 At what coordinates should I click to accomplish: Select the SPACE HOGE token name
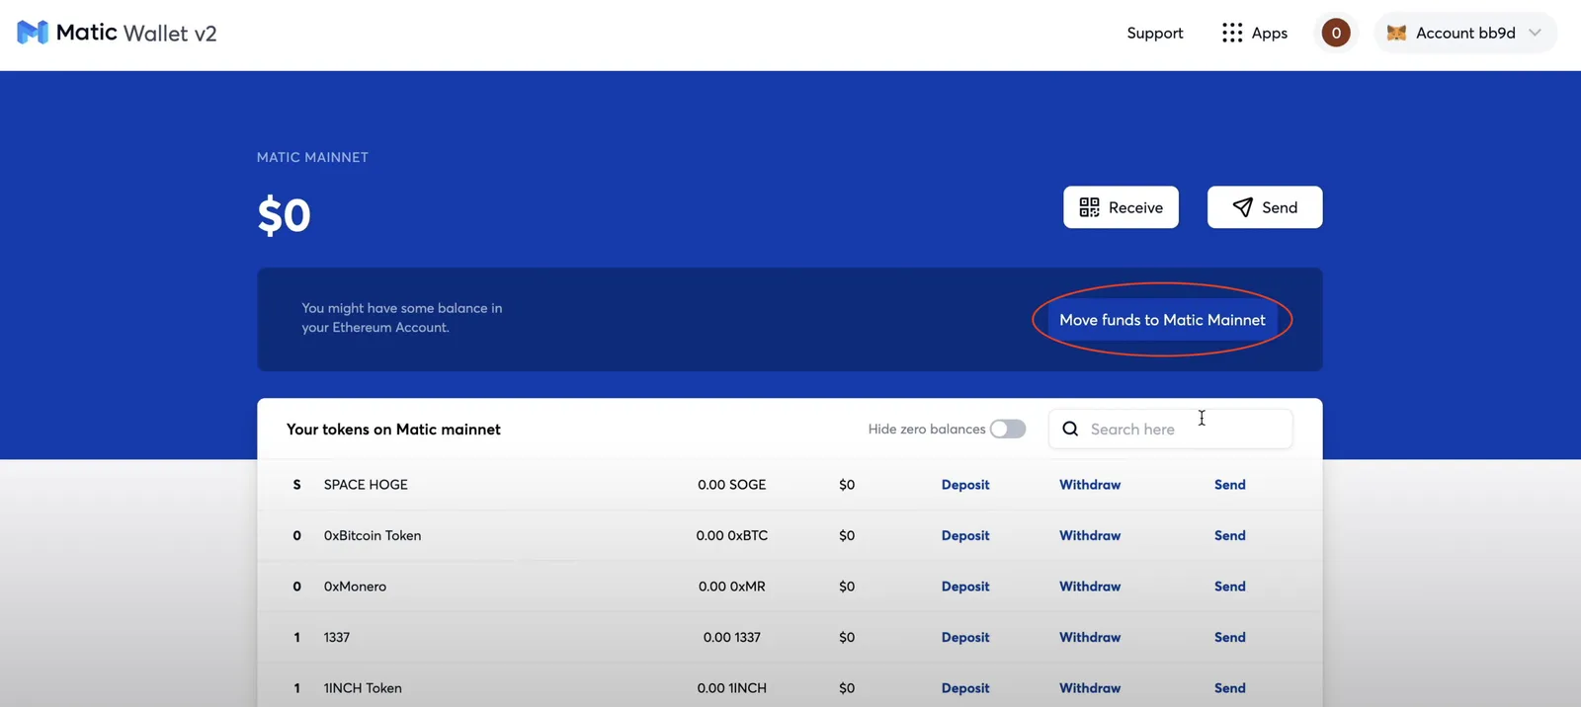pos(366,485)
